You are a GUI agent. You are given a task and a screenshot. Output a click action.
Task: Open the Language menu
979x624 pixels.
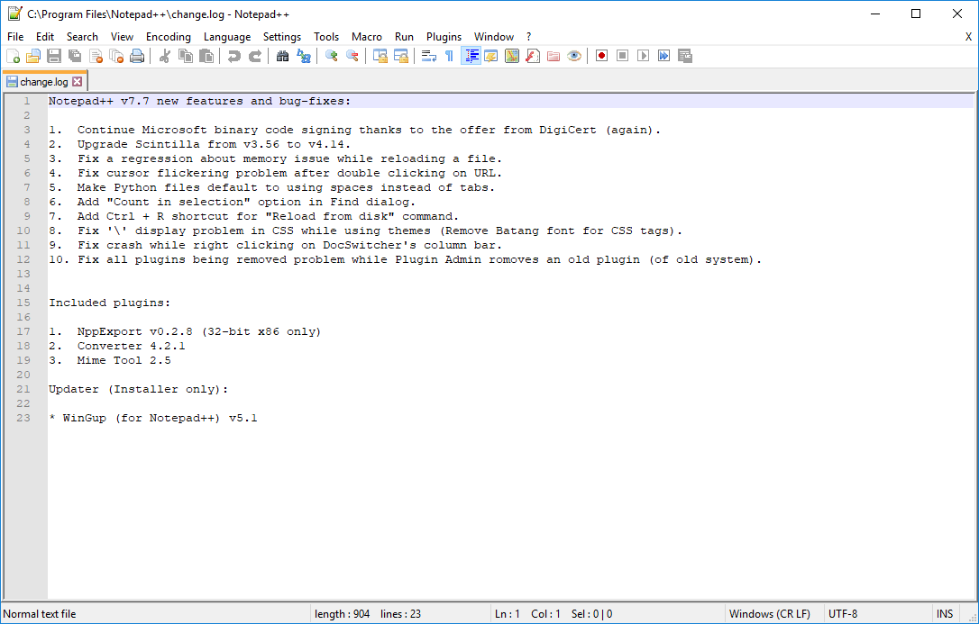point(227,37)
